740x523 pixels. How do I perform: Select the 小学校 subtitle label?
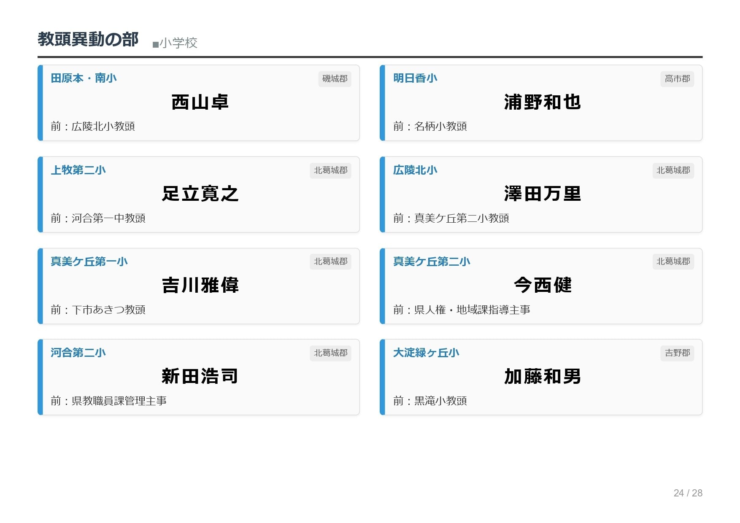[x=175, y=43]
